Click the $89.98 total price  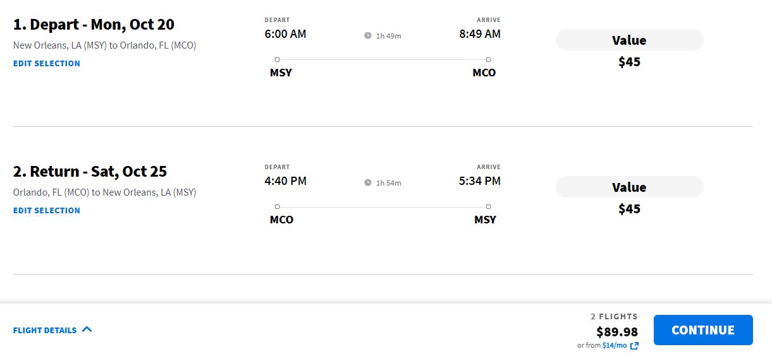[617, 332]
